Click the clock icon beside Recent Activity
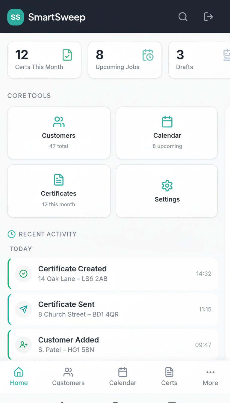 (x=11, y=234)
